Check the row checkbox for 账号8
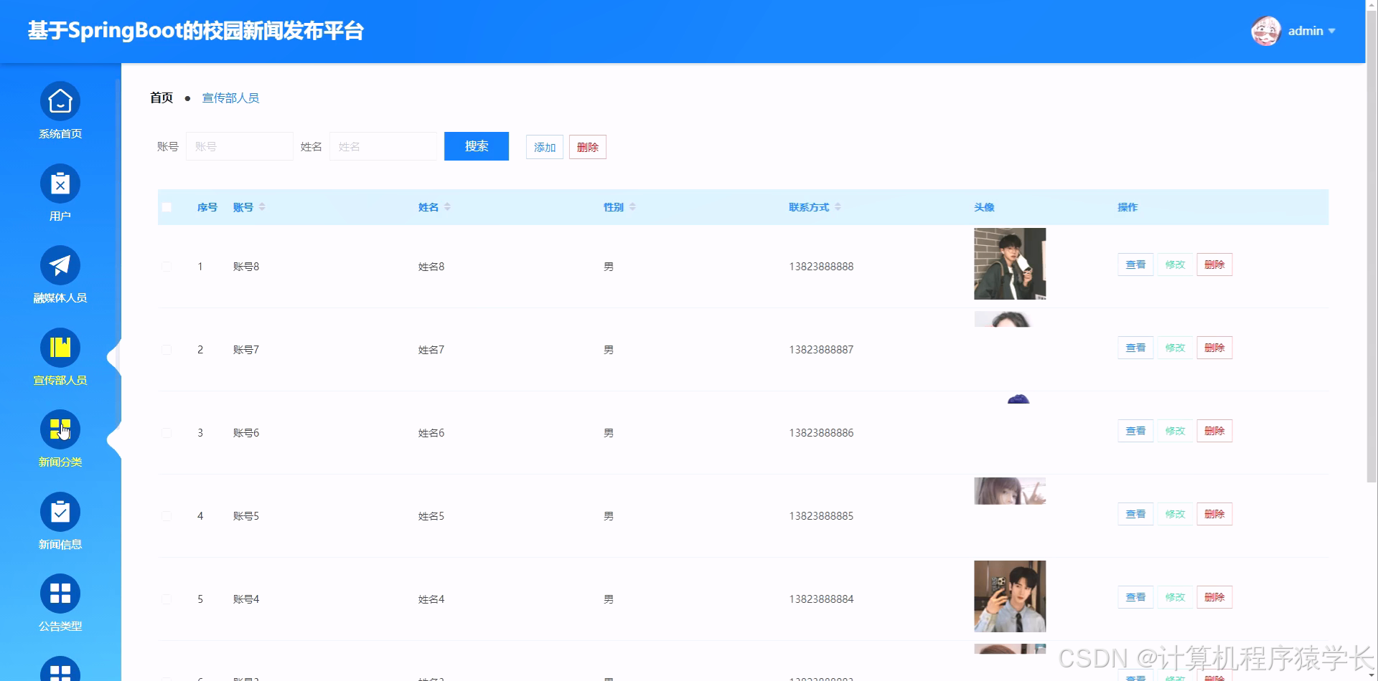This screenshot has height=681, width=1378. 167,267
